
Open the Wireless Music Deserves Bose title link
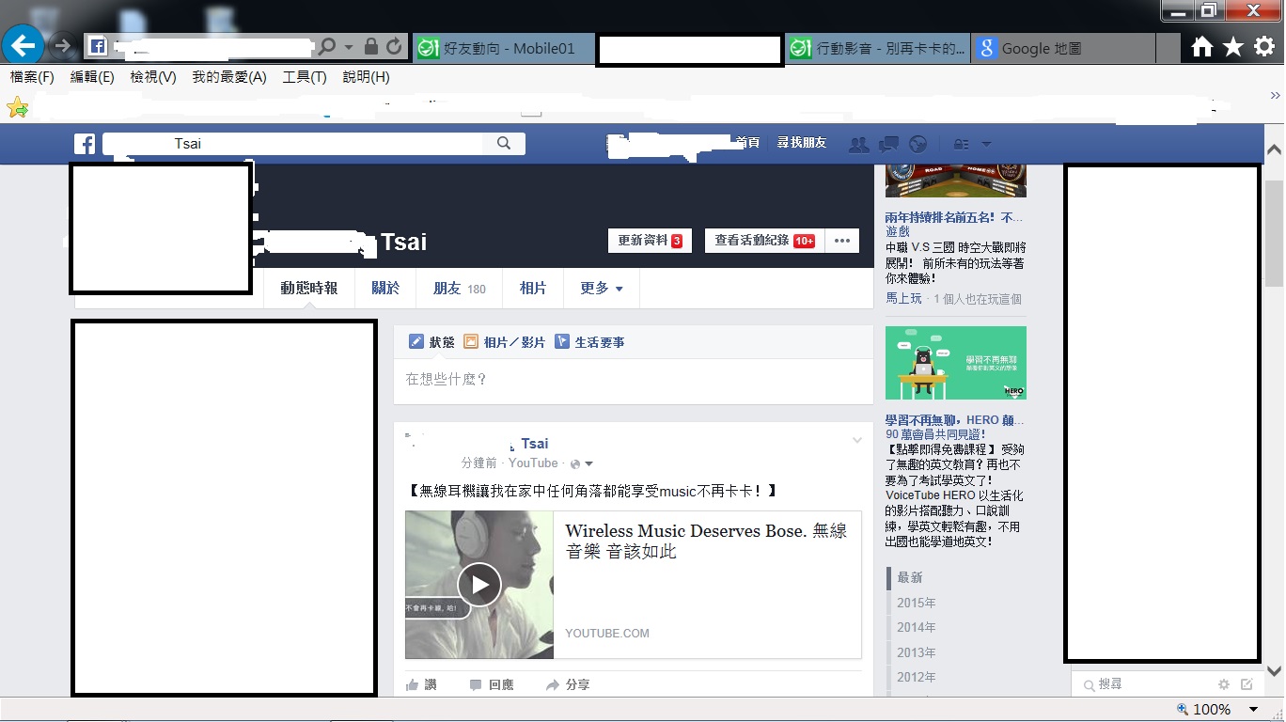(706, 541)
